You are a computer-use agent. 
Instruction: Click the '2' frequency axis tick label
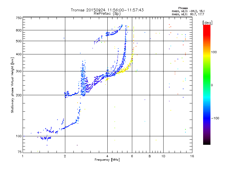pyautogui.click(x=65, y=156)
